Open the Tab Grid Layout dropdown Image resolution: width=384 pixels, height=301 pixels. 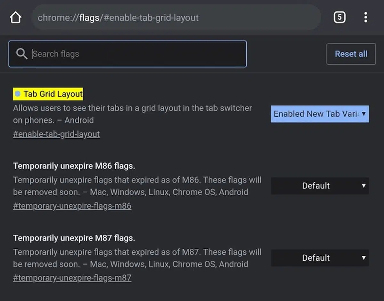pos(320,114)
